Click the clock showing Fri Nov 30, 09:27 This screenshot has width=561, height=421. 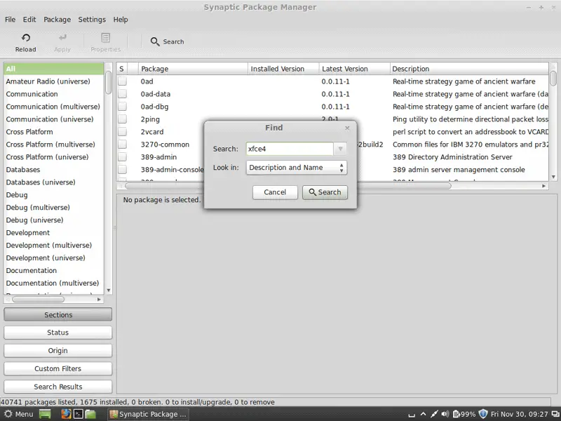(x=519, y=414)
